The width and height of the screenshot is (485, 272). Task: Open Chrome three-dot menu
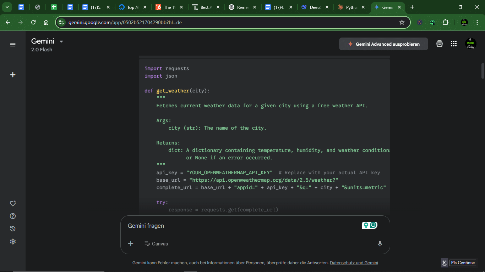[477, 22]
